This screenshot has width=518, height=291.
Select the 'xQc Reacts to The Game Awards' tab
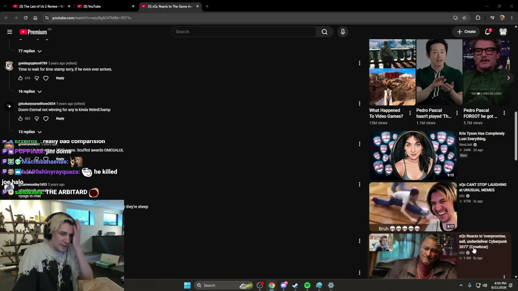coord(170,6)
